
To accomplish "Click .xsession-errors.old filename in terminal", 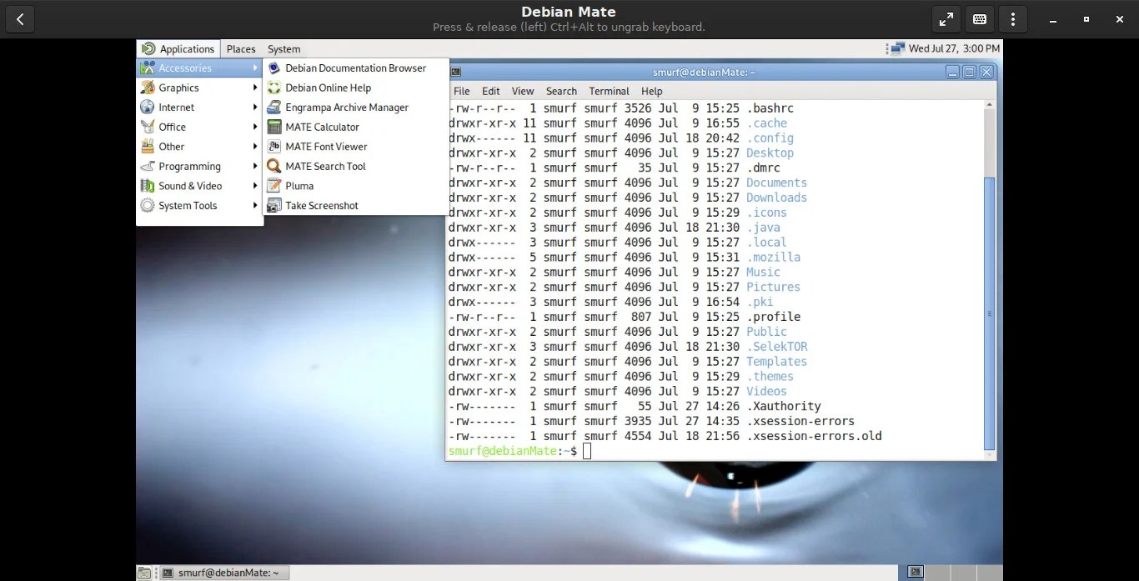I will tap(814, 436).
